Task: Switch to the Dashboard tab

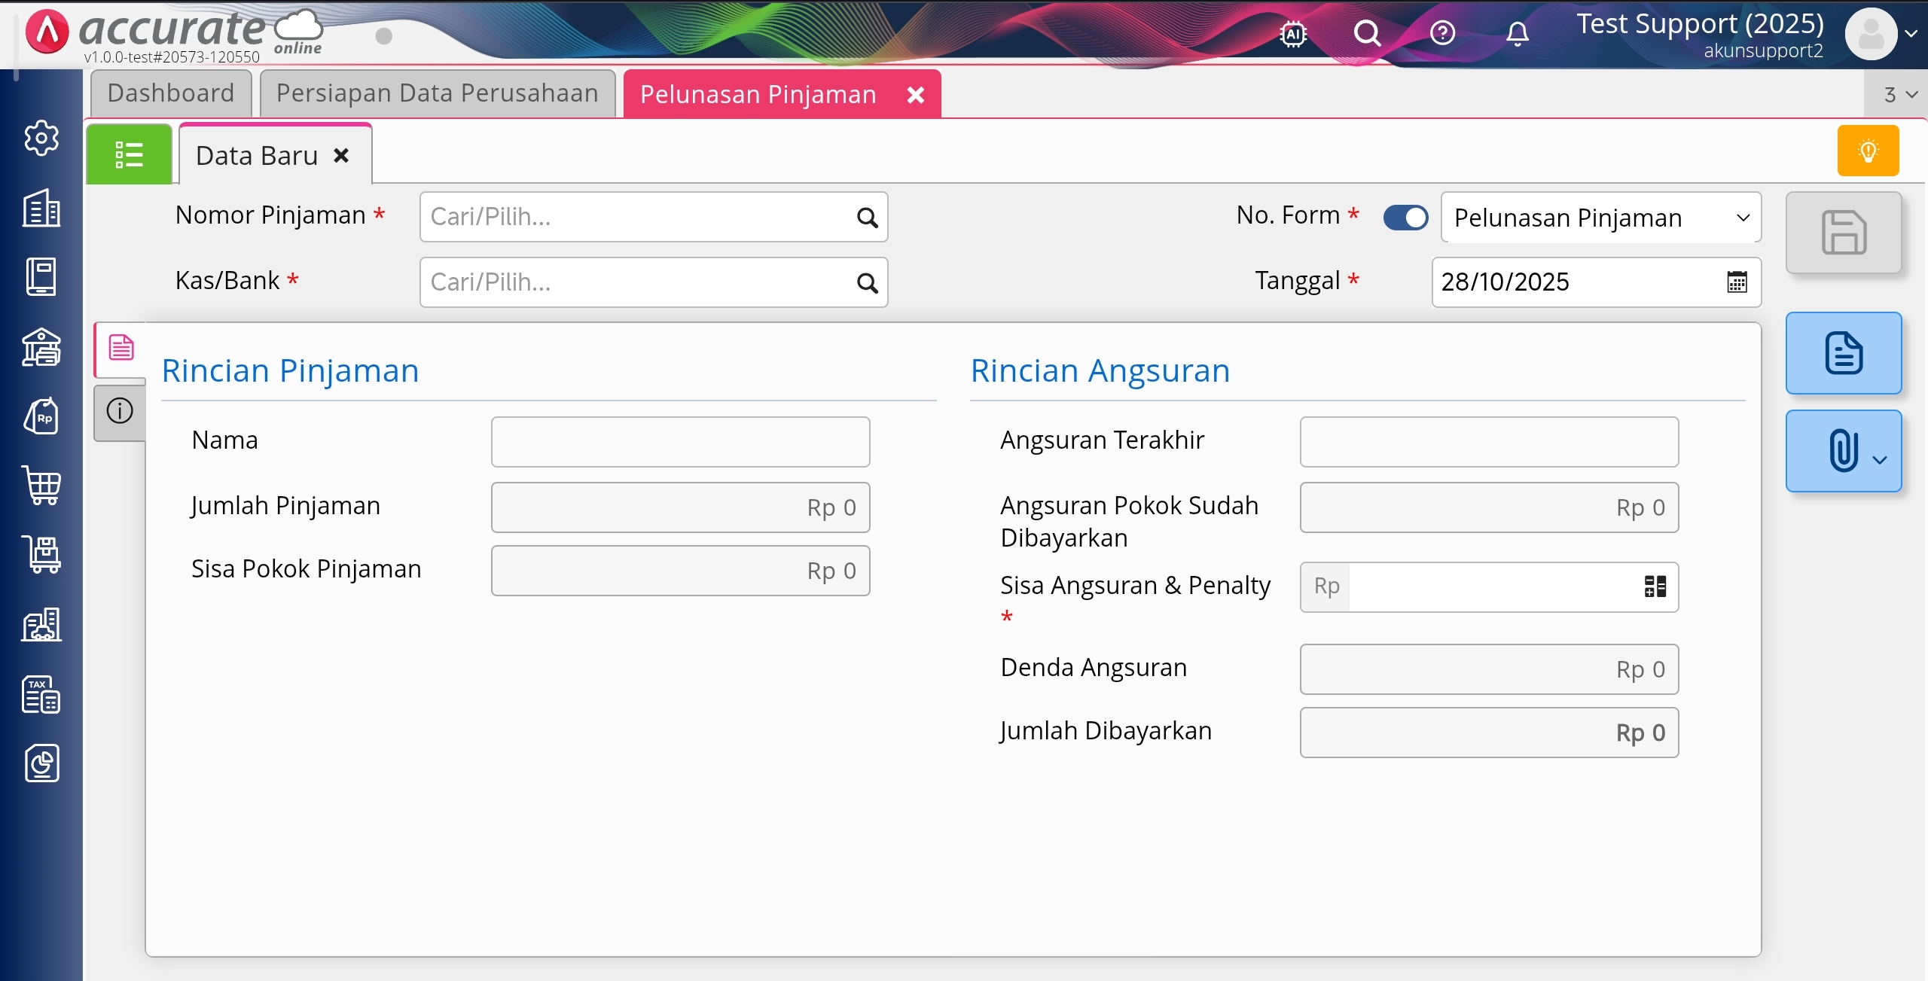Action: tap(171, 93)
